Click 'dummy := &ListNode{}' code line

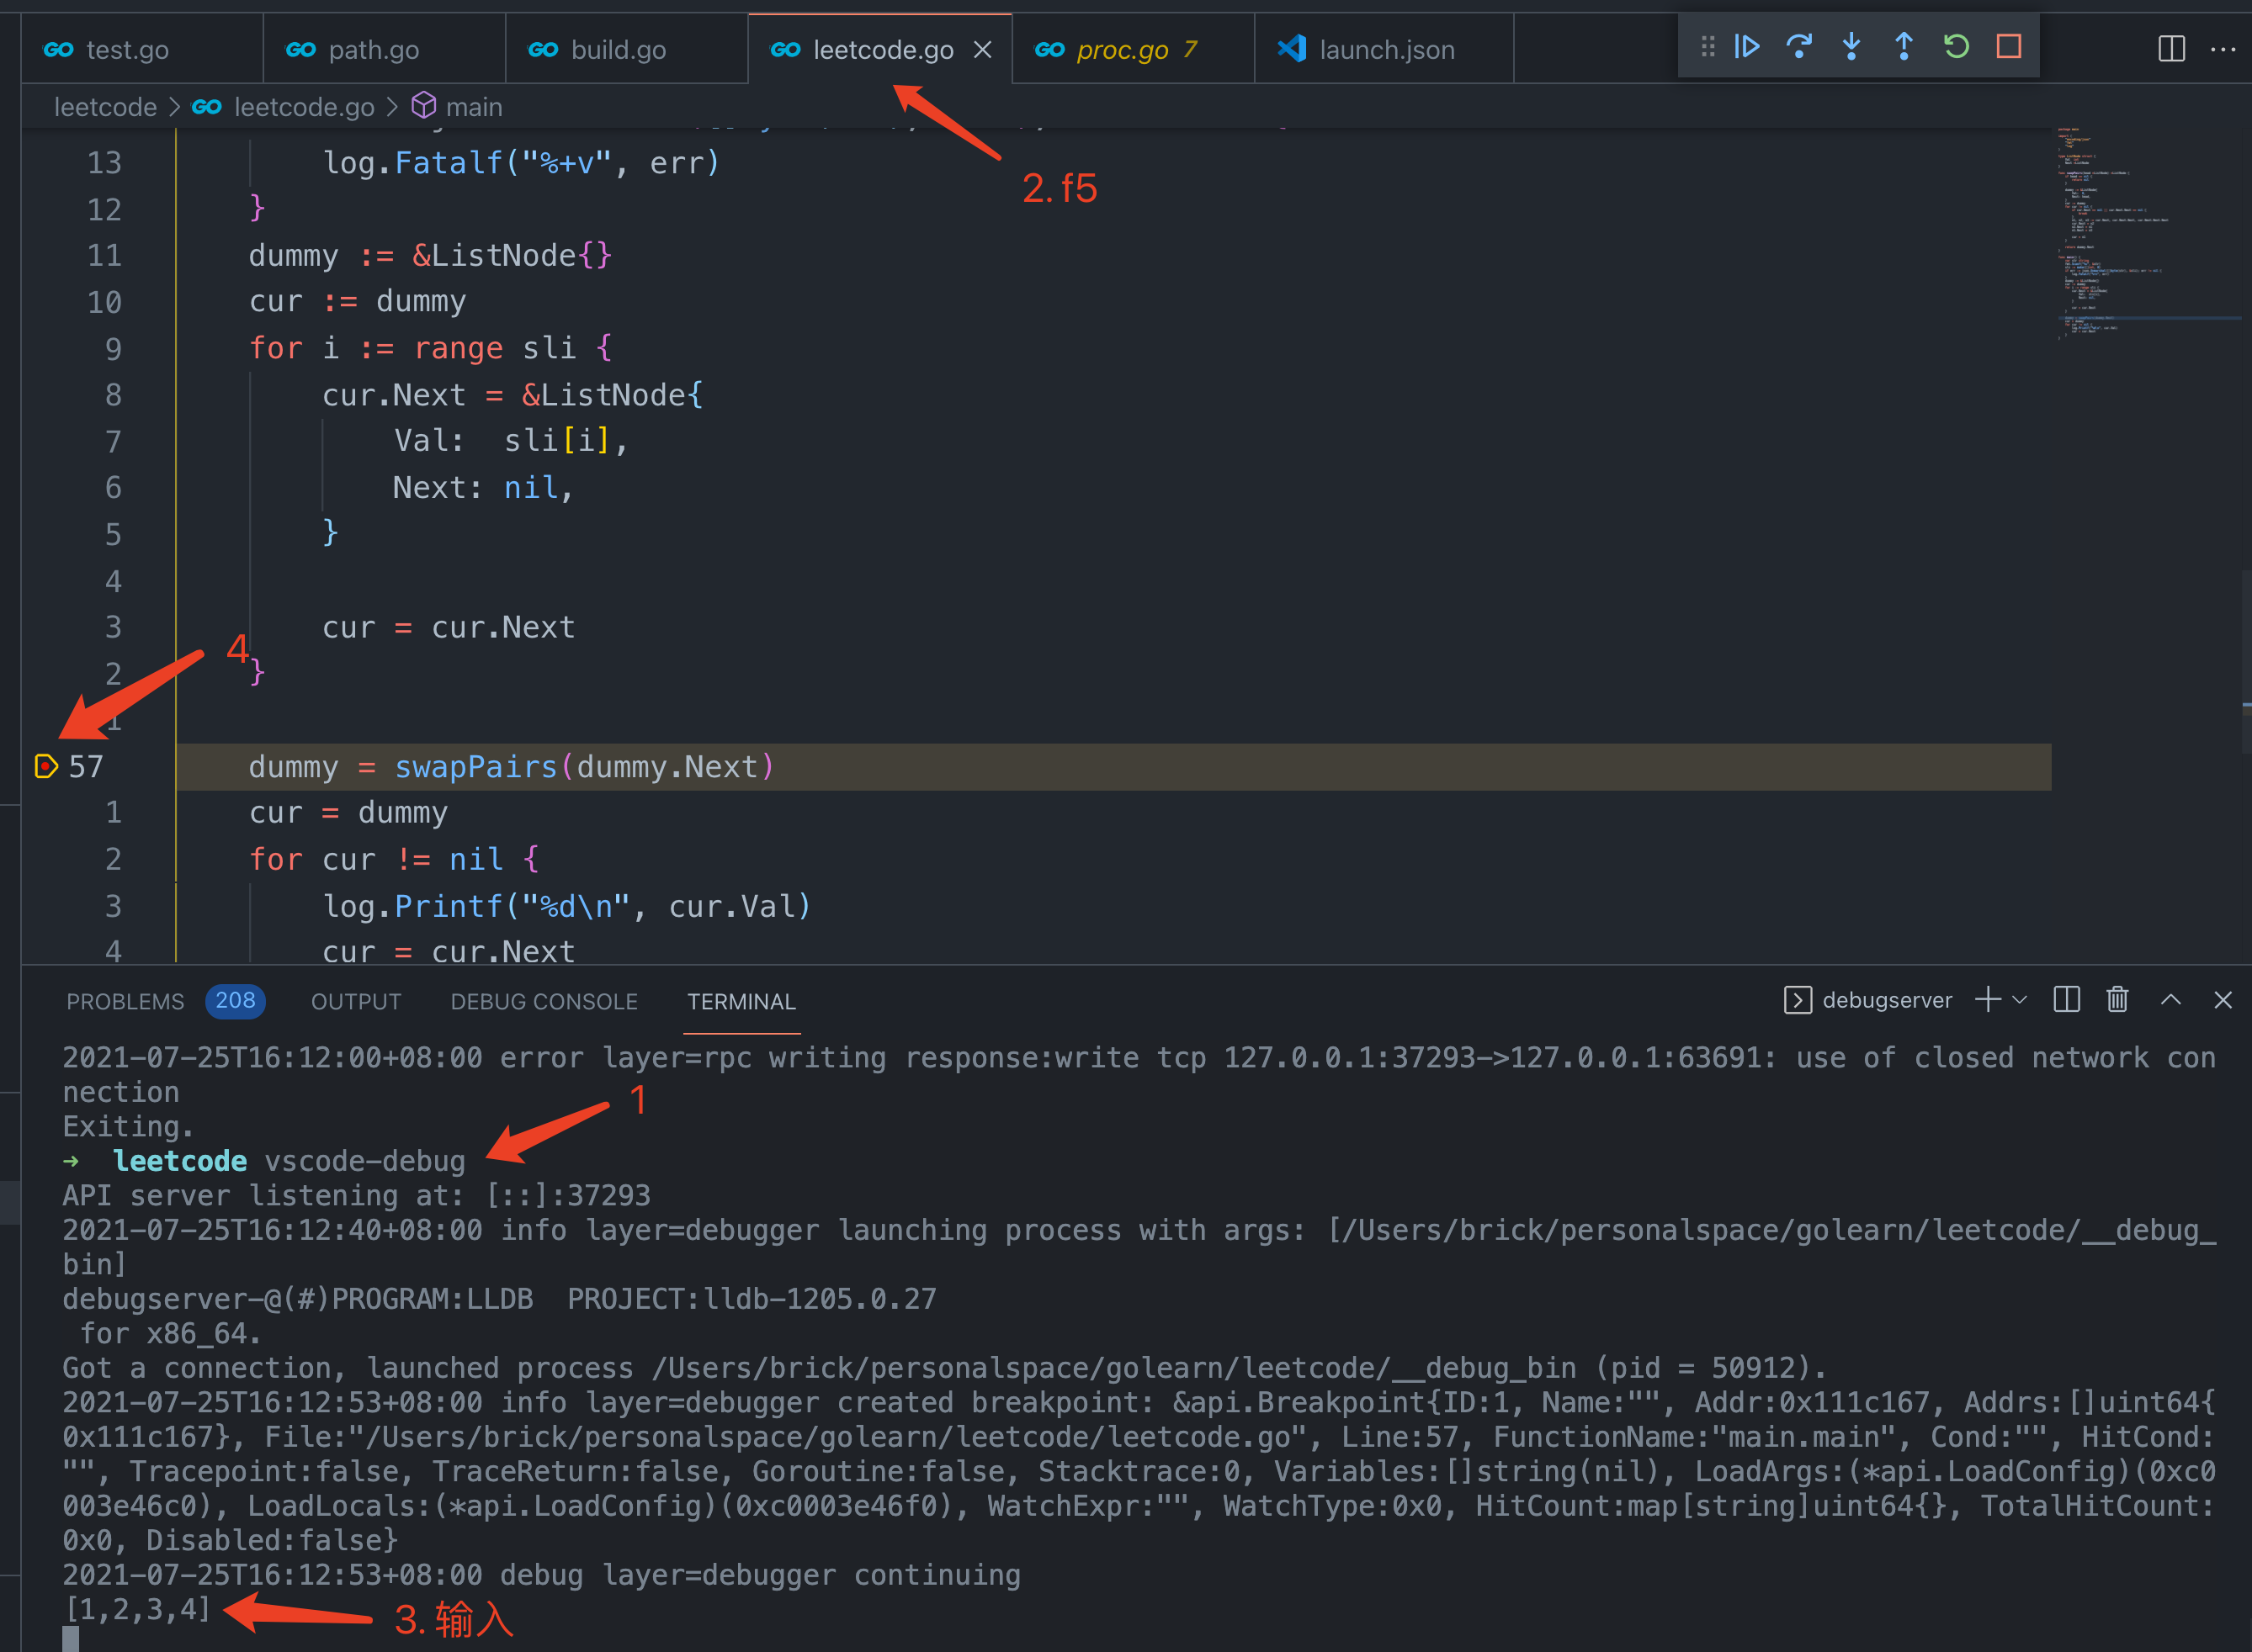pyautogui.click(x=430, y=255)
